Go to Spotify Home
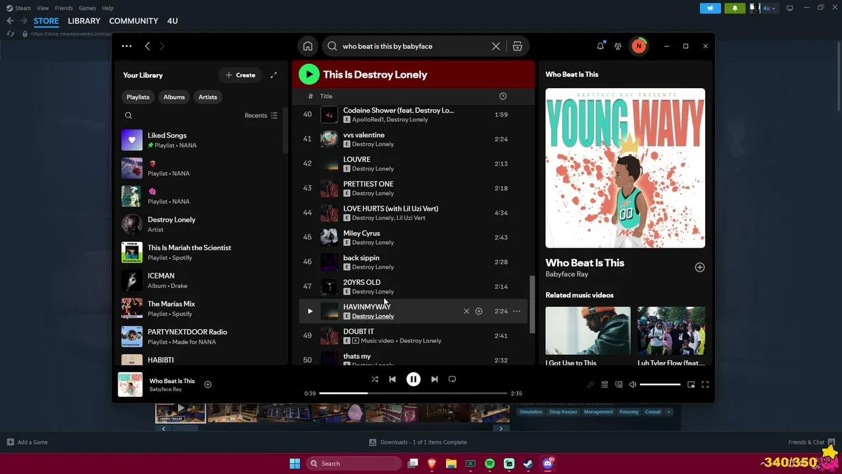 308,46
